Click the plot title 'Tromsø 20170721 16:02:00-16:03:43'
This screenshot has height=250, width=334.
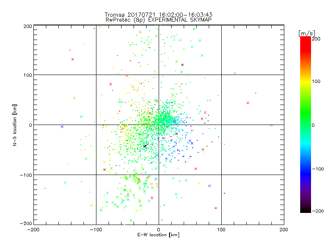click(158, 15)
